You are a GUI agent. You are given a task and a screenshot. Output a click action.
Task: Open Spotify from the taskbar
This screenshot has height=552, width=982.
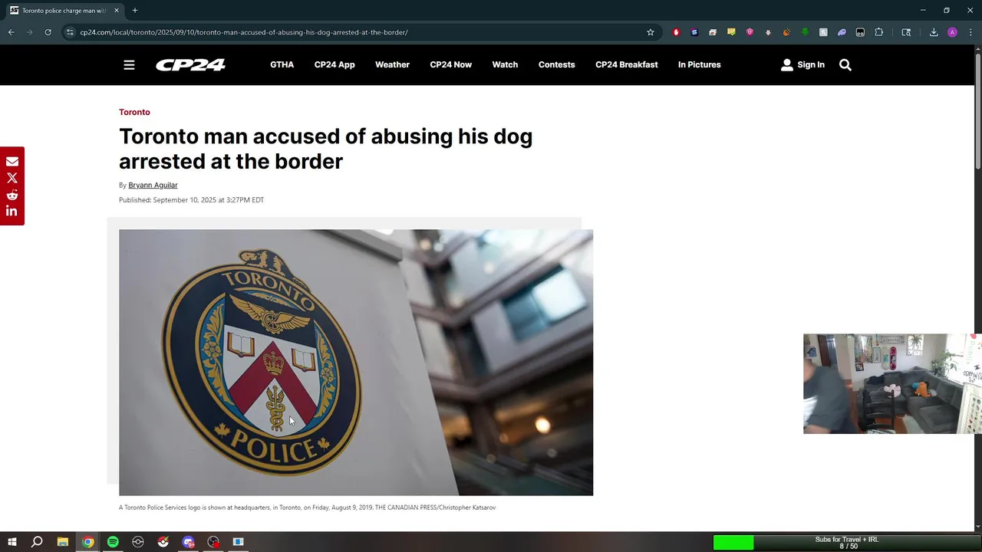tap(113, 542)
